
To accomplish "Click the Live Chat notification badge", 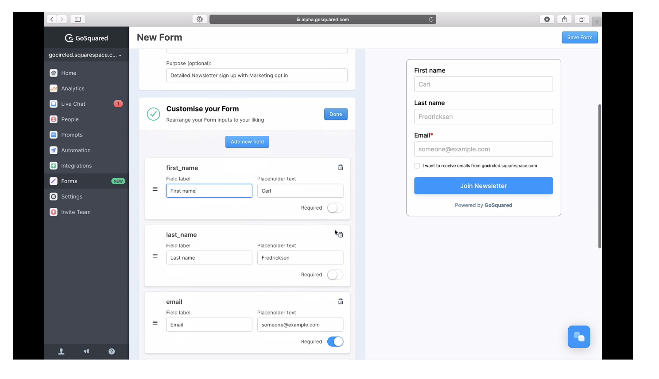I will (x=118, y=104).
